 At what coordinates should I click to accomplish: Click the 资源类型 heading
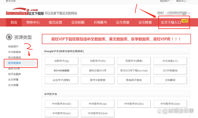(23, 37)
